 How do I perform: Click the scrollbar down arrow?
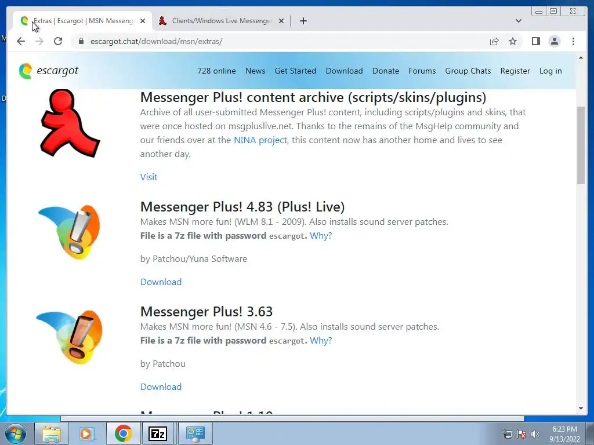581,408
